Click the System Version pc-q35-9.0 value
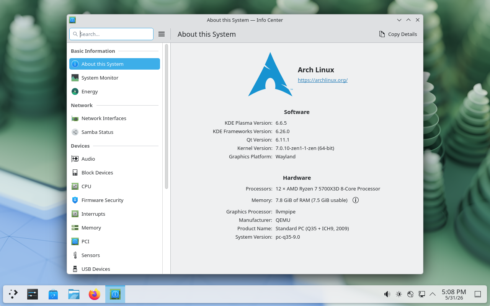 coord(288,237)
